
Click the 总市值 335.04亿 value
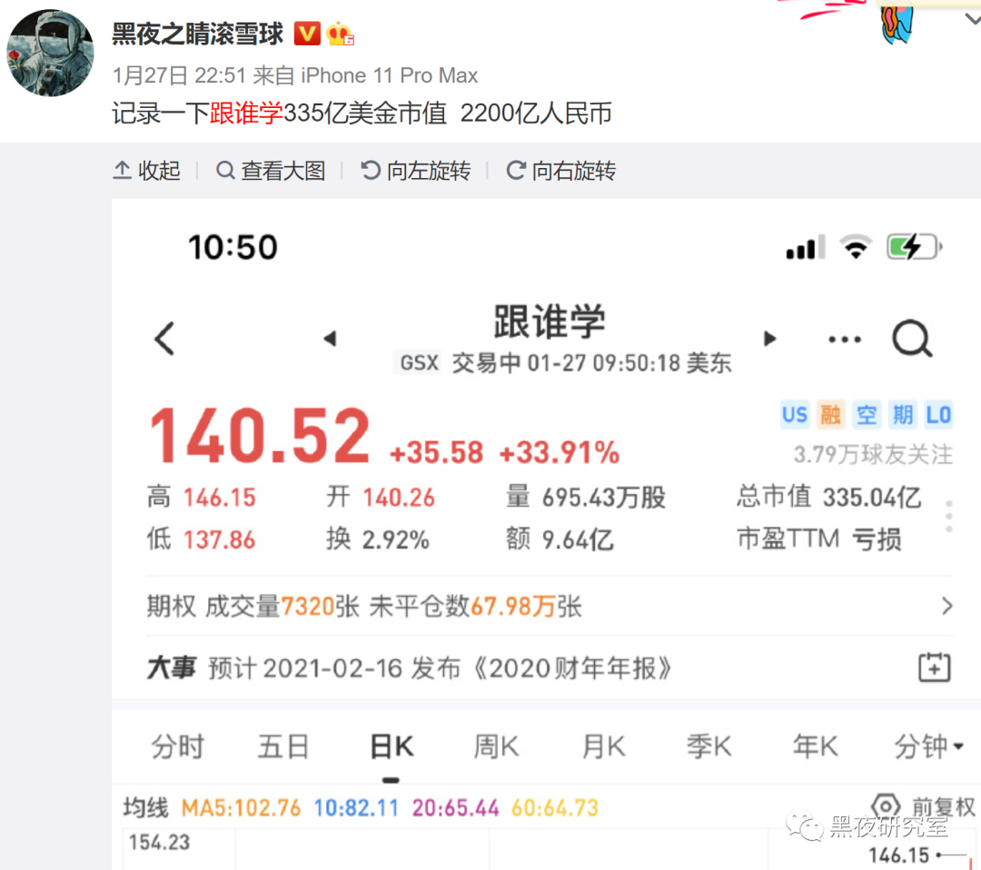(x=829, y=498)
